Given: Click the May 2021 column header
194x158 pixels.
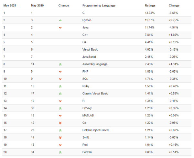Looking at the screenshot, I should [x=10, y=5].
